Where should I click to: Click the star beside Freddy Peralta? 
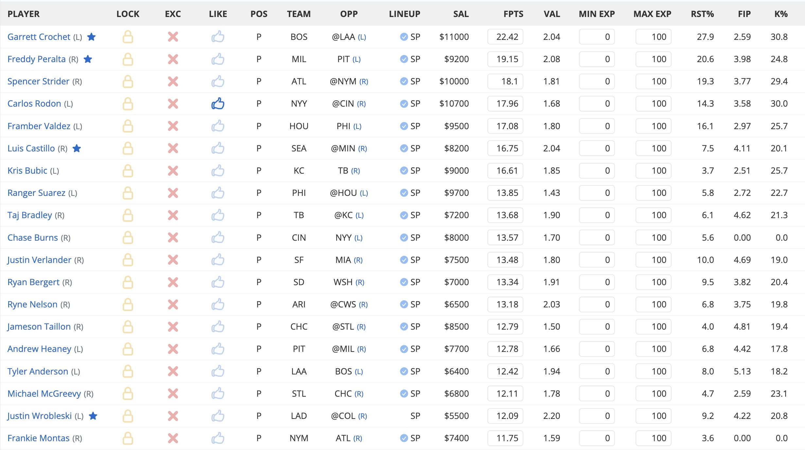(88, 59)
